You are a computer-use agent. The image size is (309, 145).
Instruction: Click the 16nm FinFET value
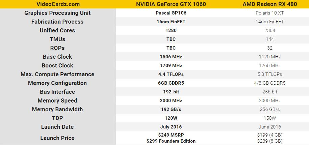click(x=171, y=22)
